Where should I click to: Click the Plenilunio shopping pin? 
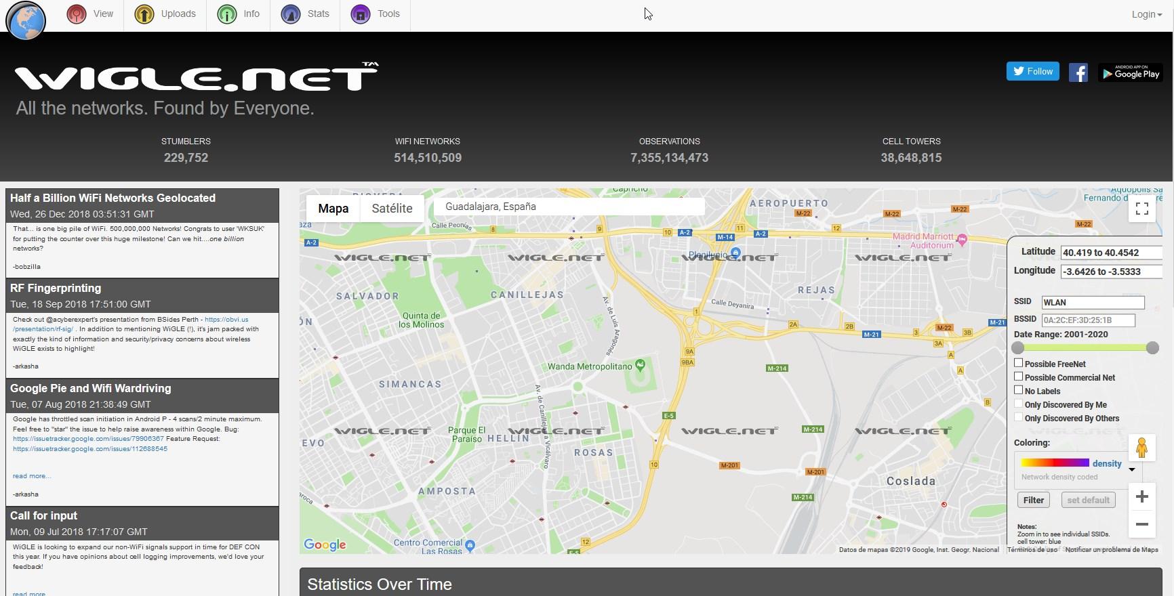[x=735, y=253]
